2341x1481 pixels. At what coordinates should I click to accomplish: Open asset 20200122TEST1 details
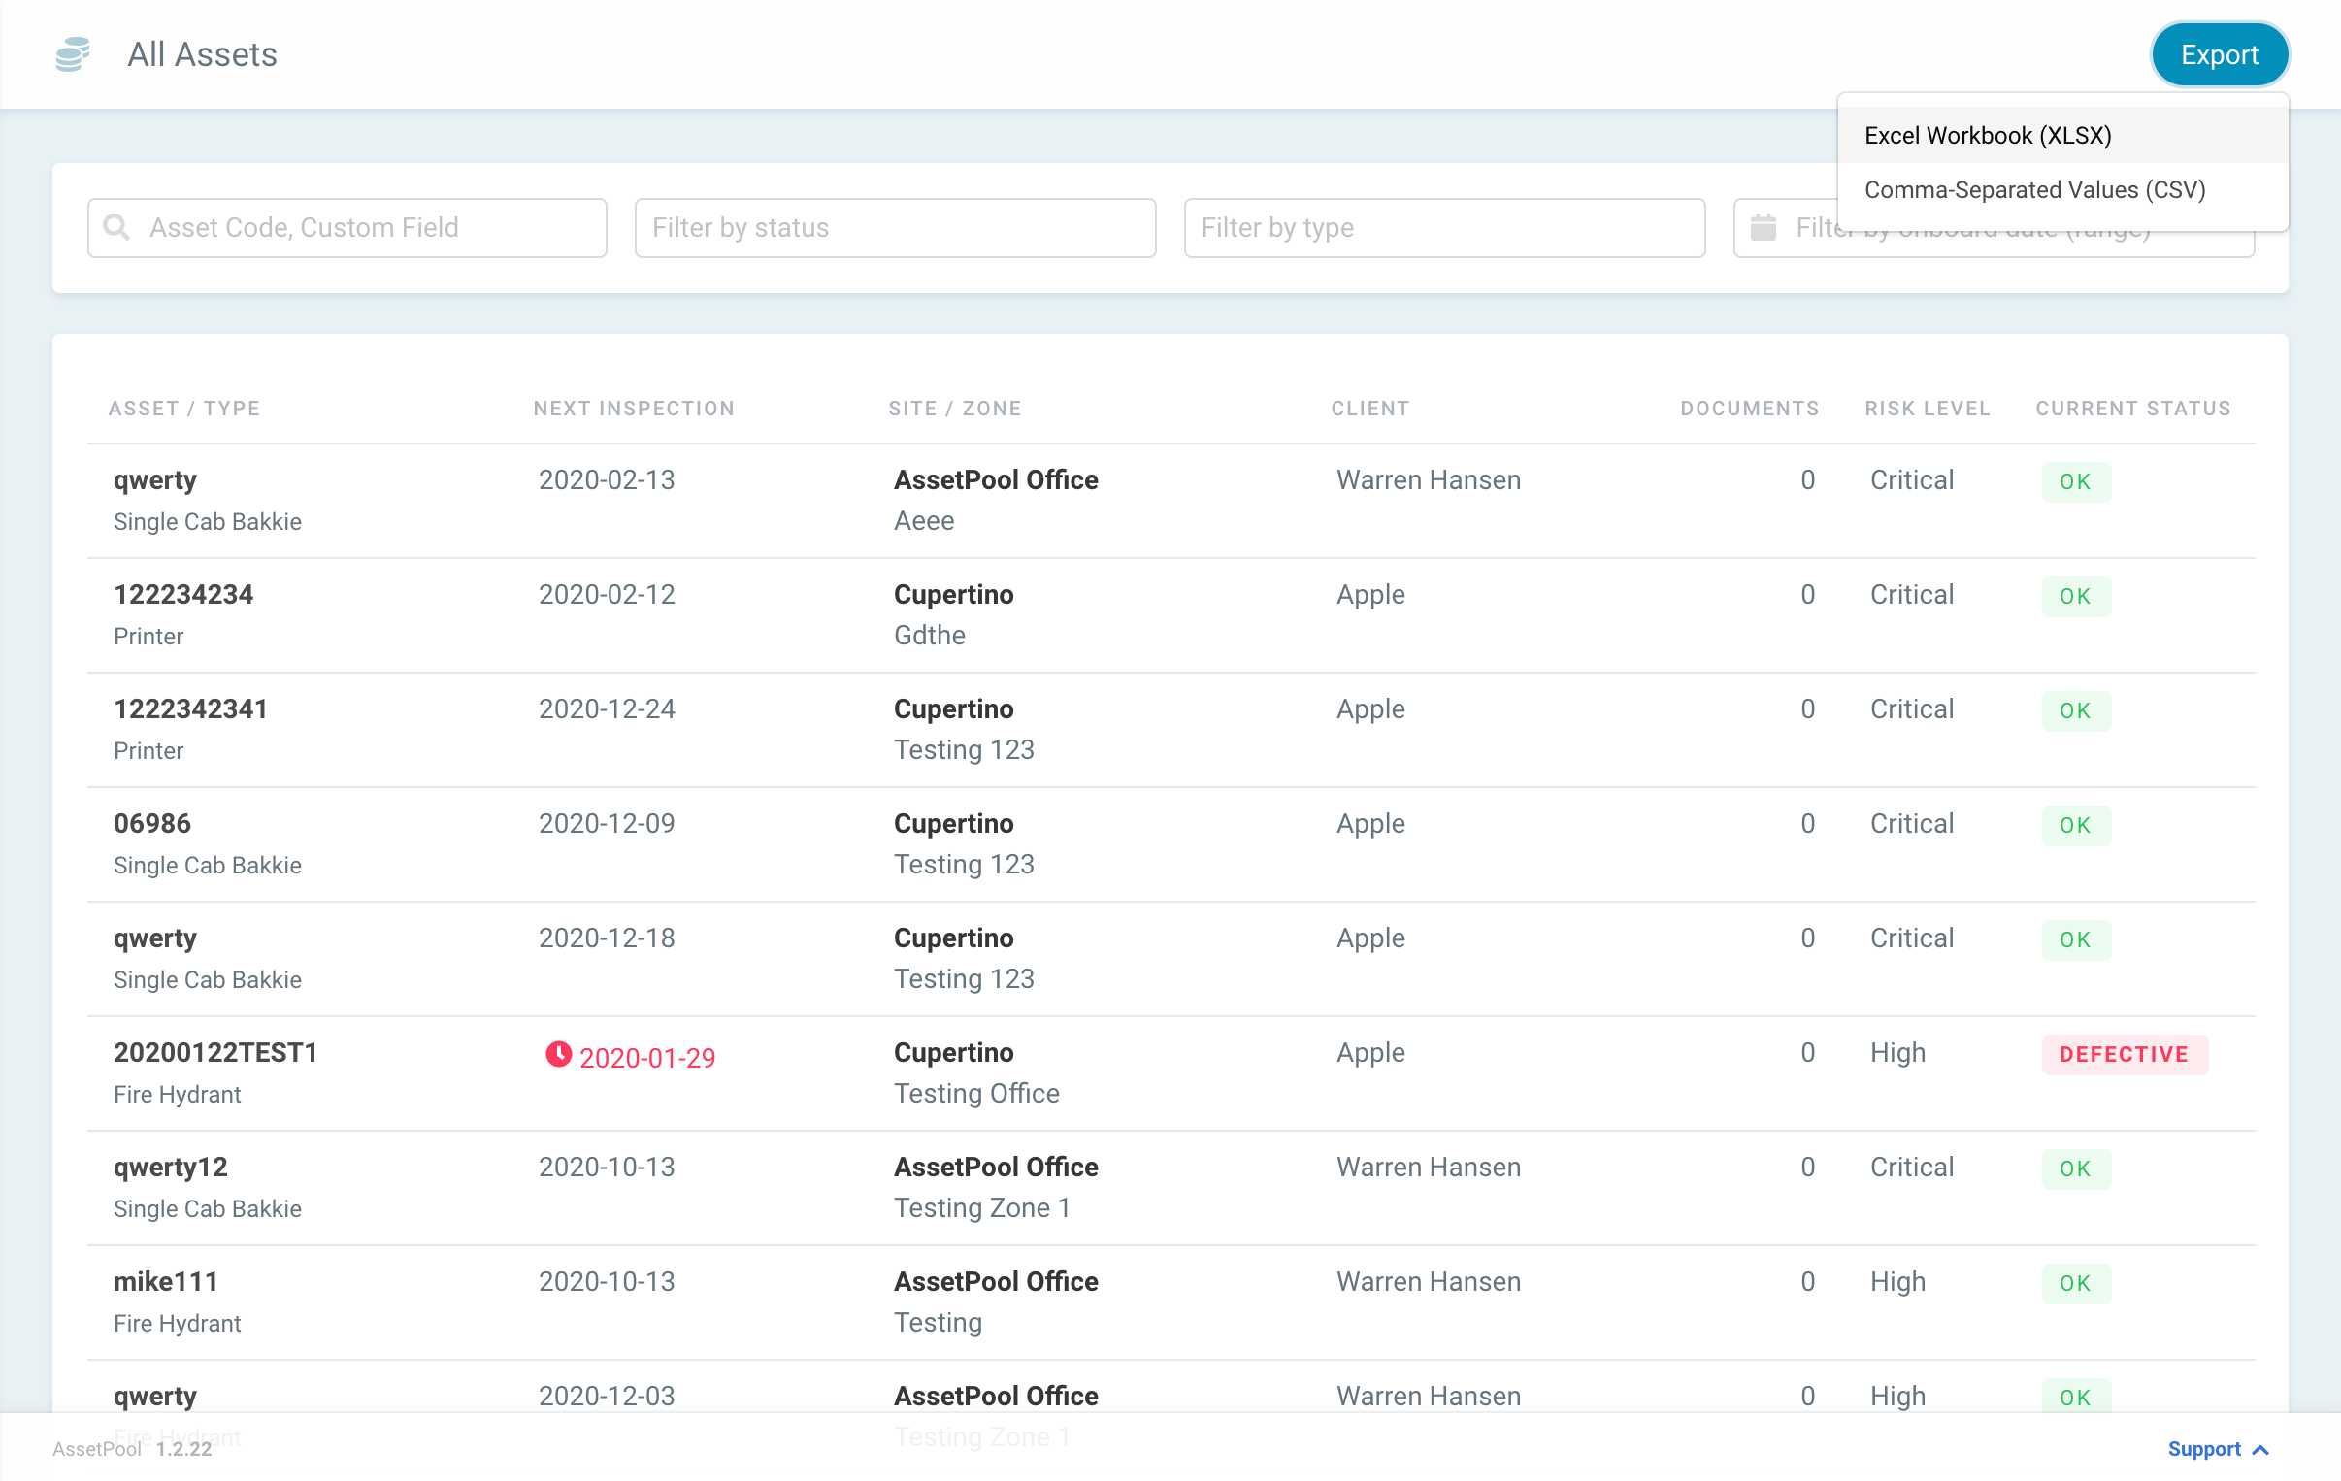pyautogui.click(x=215, y=1051)
